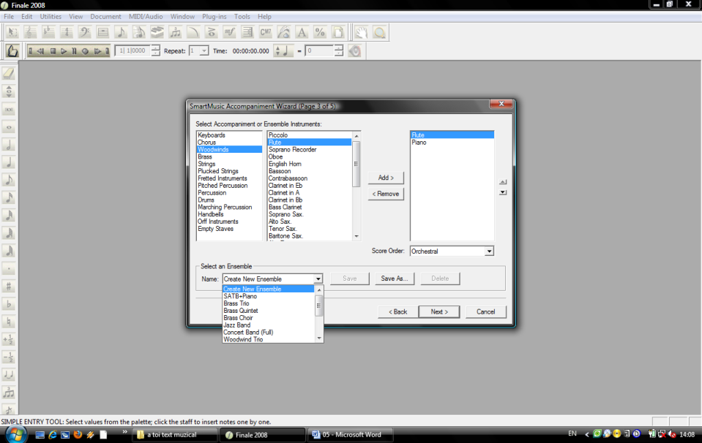Select the Expression mf tool

click(x=230, y=32)
